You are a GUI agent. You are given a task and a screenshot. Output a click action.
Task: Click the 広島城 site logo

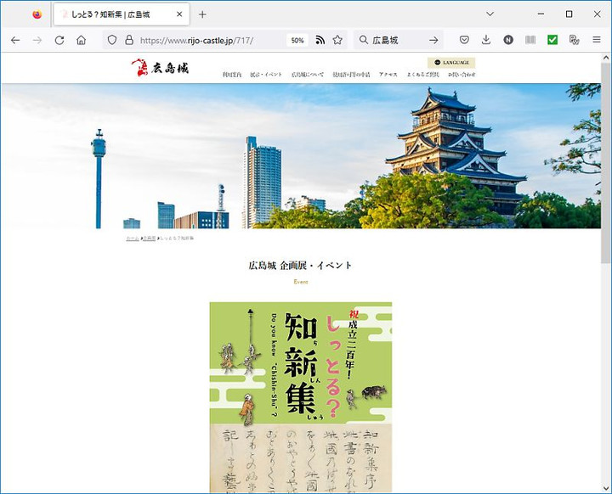[x=160, y=68]
